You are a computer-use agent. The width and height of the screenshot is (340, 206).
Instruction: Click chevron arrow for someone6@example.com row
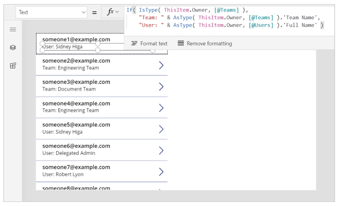161,150
